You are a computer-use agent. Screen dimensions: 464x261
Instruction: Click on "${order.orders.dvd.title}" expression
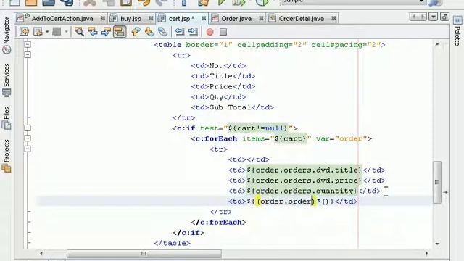tap(304, 170)
